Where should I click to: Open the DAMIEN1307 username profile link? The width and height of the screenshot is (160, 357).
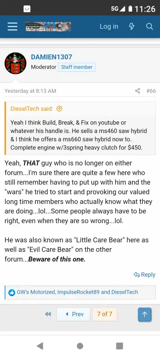click(x=52, y=57)
